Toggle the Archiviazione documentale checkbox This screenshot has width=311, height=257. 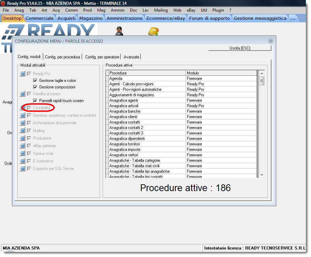29,123
